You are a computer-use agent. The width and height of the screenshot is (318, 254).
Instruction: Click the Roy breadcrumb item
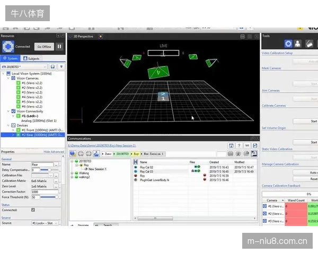136,154
